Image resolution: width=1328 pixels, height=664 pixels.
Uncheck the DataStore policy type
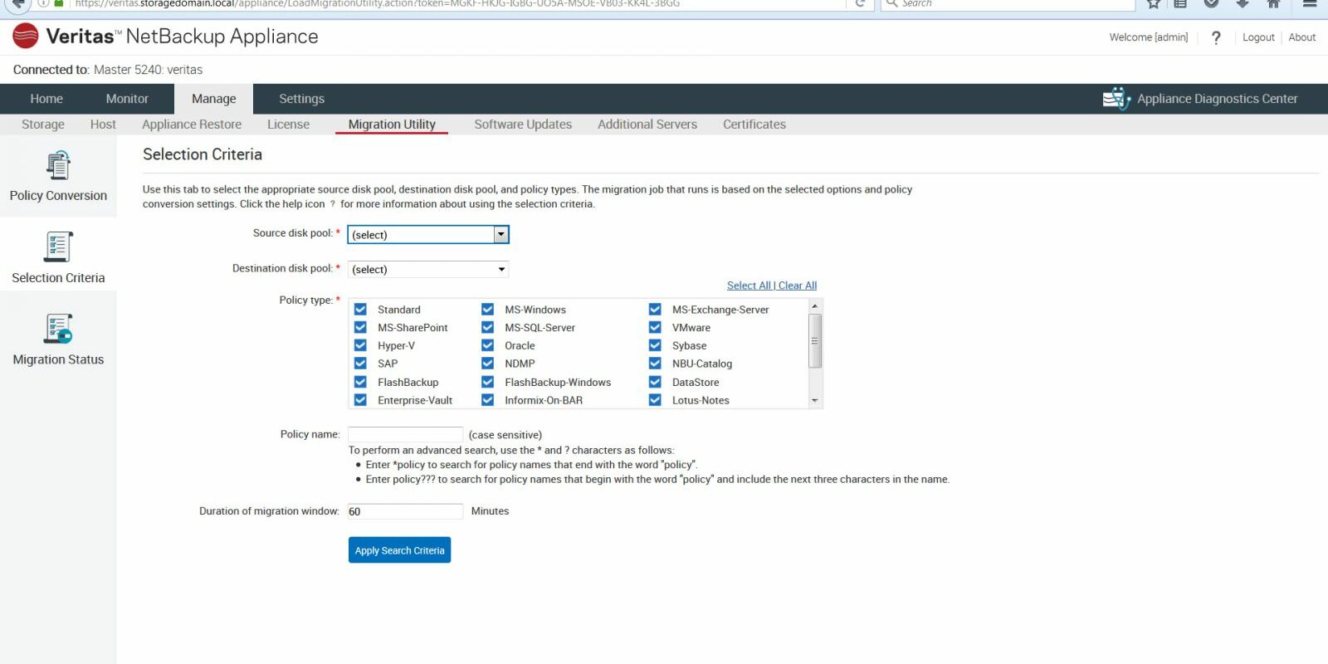pyautogui.click(x=655, y=382)
